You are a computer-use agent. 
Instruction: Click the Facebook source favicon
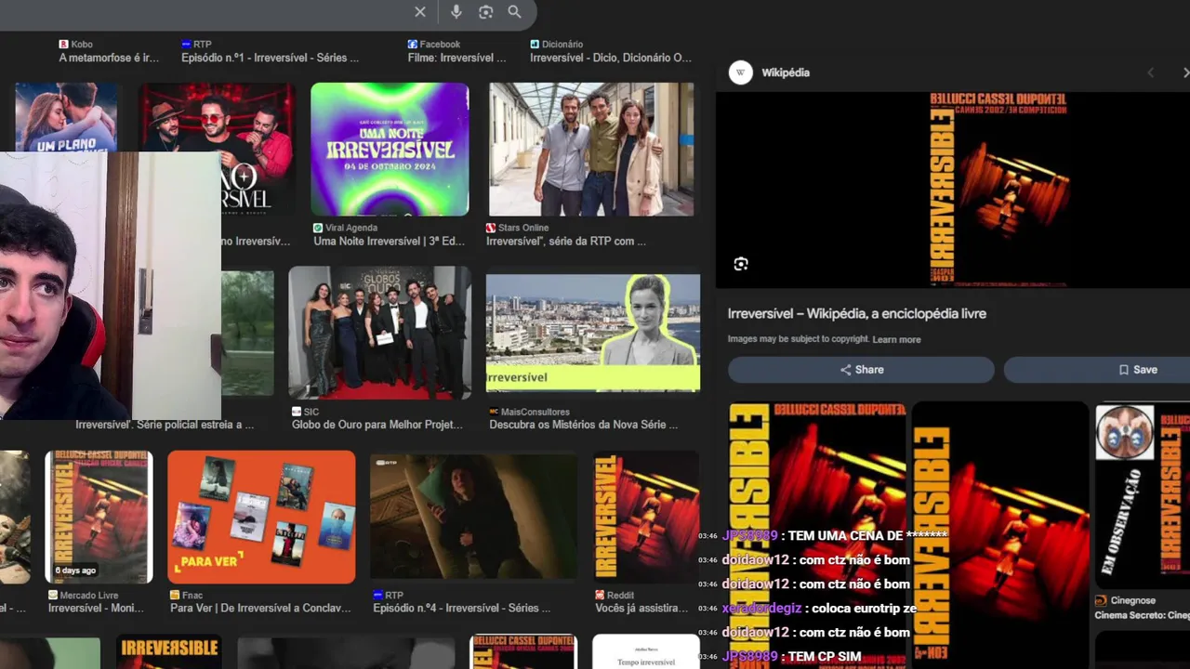pyautogui.click(x=412, y=44)
